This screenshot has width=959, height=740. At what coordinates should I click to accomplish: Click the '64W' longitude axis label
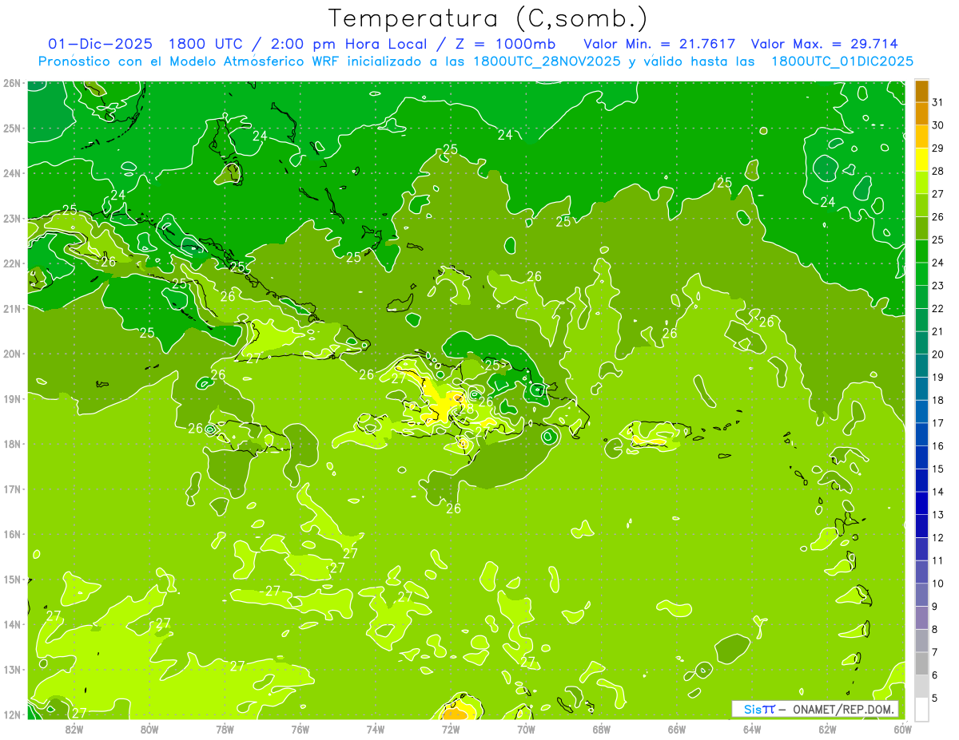coord(752,729)
